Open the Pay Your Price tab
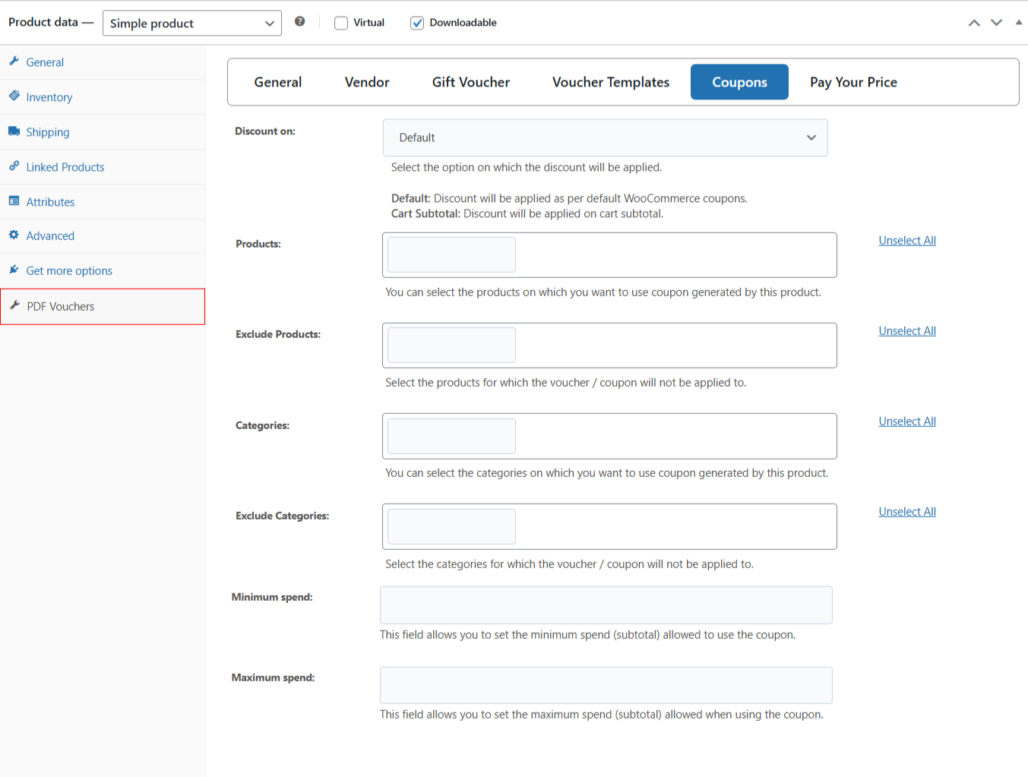This screenshot has height=777, width=1028. point(853,82)
